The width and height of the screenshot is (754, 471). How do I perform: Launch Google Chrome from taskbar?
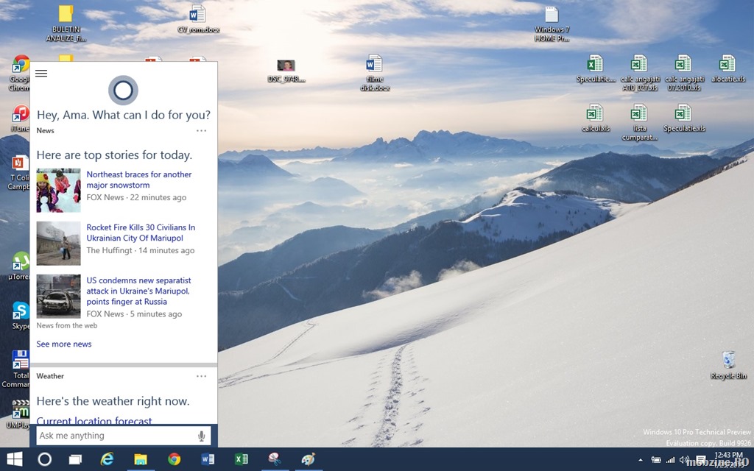pyautogui.click(x=174, y=459)
